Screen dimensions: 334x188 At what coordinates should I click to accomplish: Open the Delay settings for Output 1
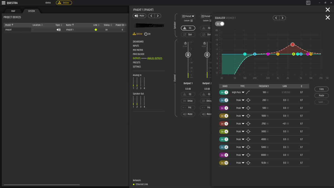(188, 101)
